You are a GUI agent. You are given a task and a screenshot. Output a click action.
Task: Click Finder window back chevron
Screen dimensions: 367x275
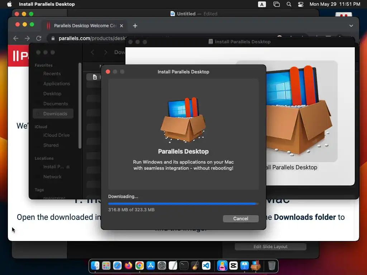[x=92, y=52]
